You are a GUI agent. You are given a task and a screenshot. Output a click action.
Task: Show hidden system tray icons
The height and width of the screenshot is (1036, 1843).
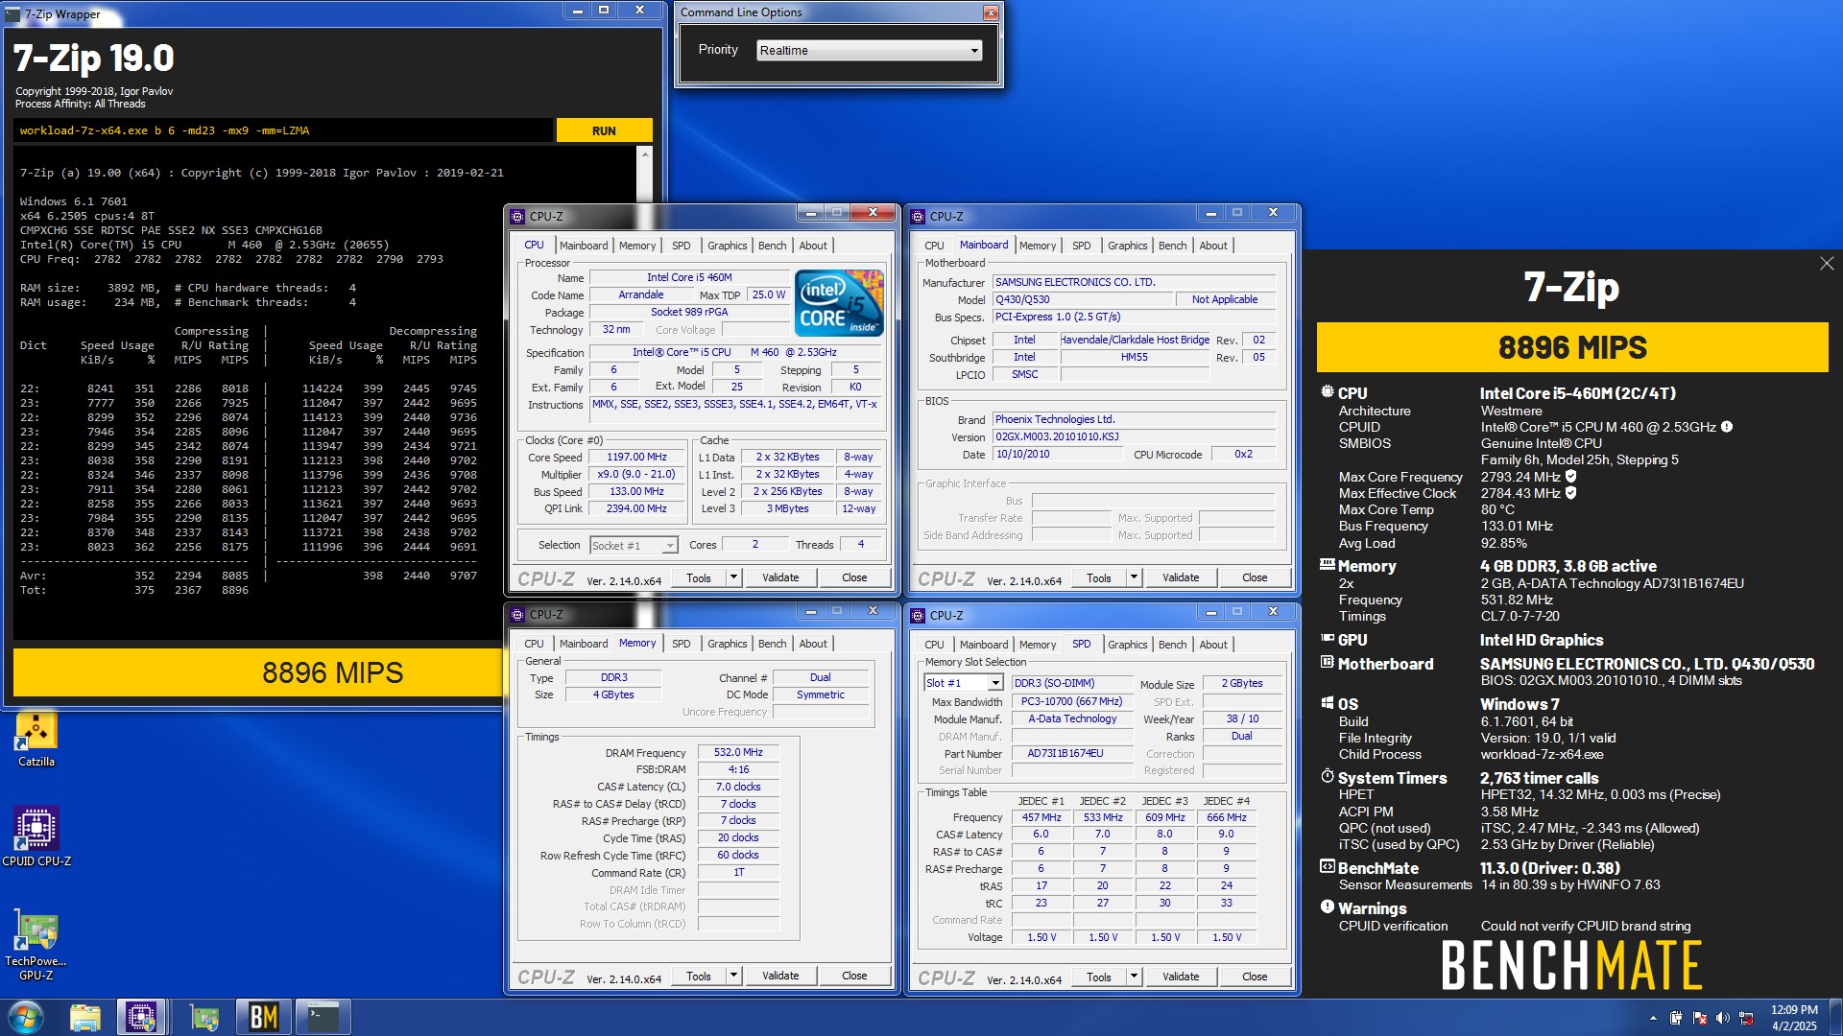(x=1653, y=1018)
